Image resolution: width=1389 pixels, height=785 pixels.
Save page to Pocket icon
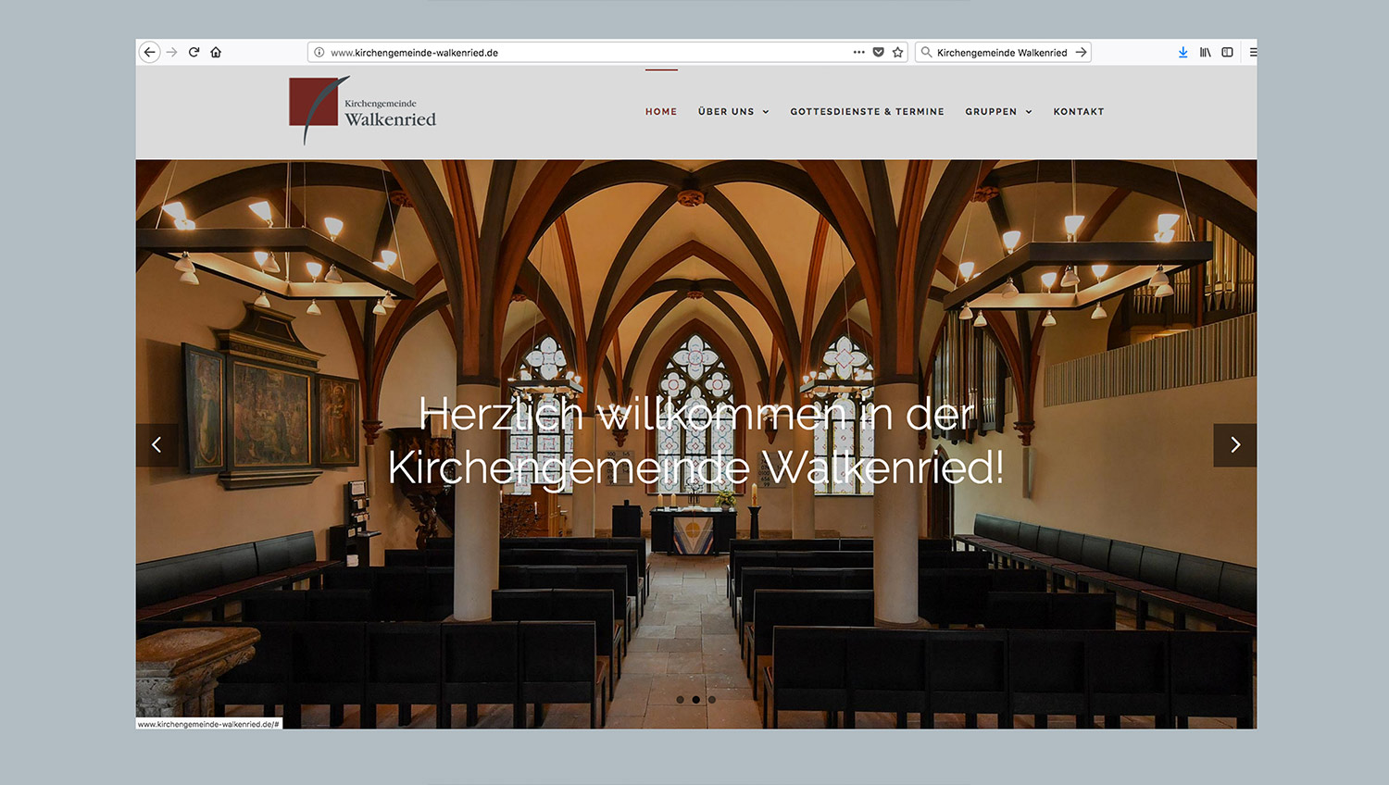879,53
